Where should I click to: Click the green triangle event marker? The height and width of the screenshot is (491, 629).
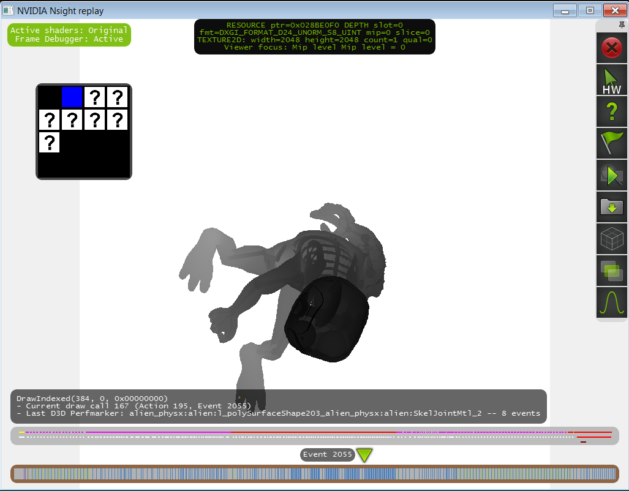pos(364,455)
